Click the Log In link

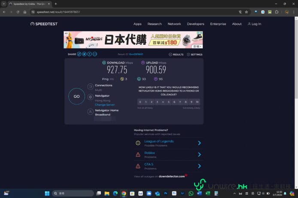tap(254, 24)
